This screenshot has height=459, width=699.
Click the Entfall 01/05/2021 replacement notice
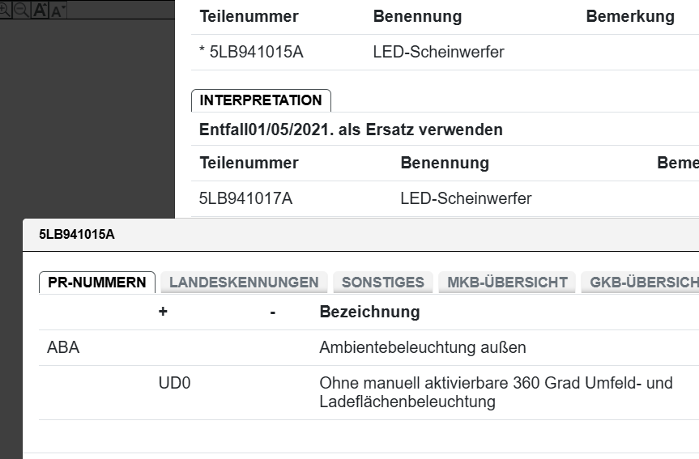(x=351, y=130)
